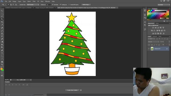Add Curves adjustment icon

(158, 28)
